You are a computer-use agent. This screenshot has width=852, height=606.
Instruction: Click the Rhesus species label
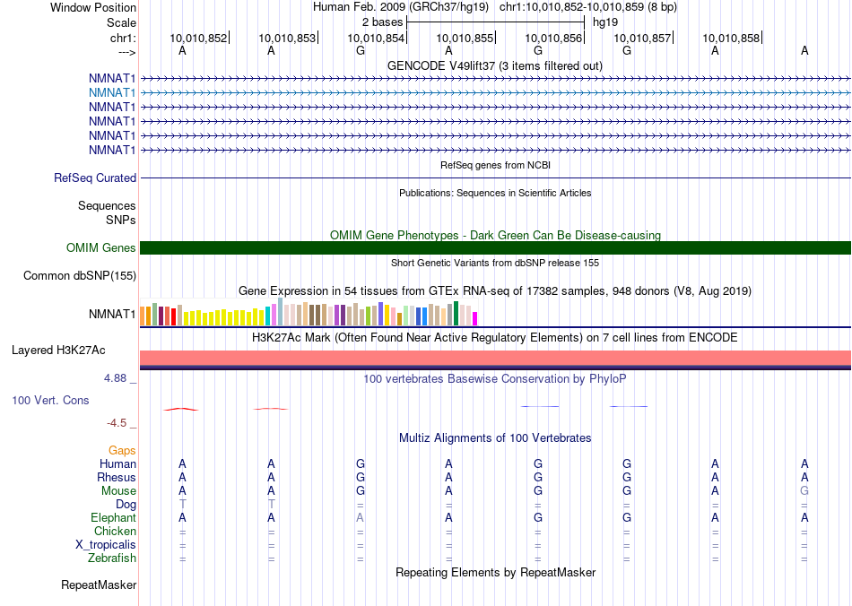pos(117,478)
